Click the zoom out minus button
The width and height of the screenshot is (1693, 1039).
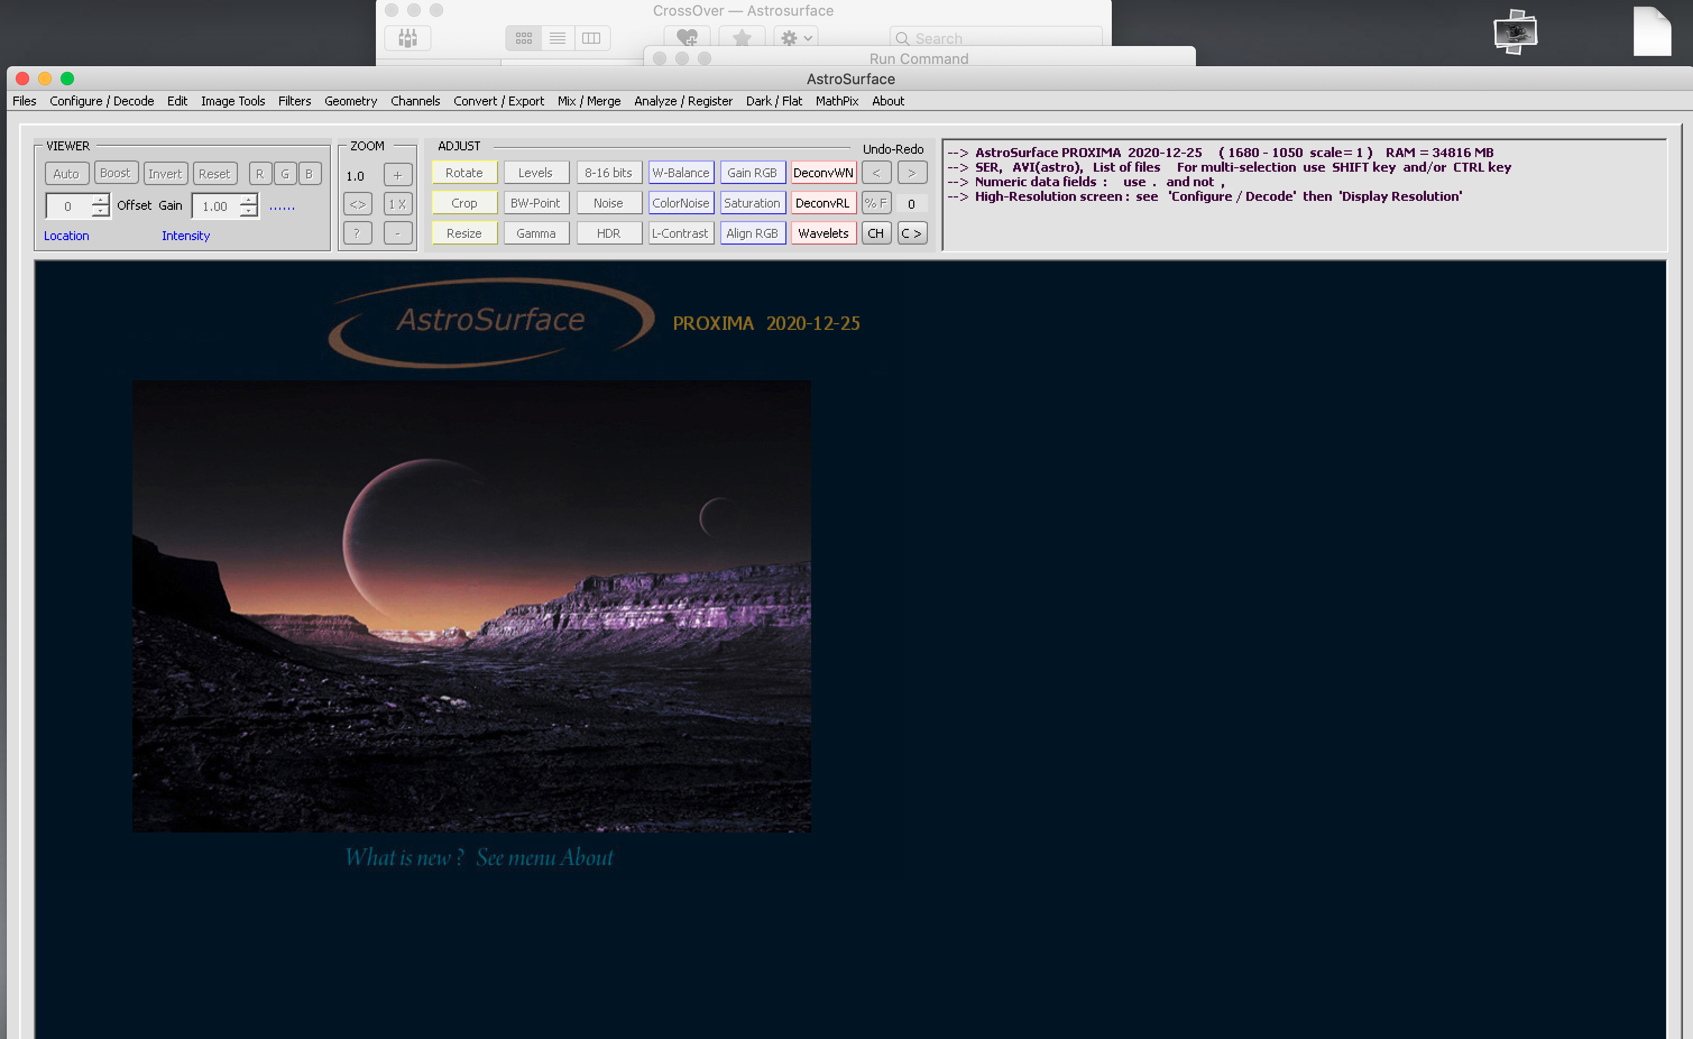click(x=397, y=233)
